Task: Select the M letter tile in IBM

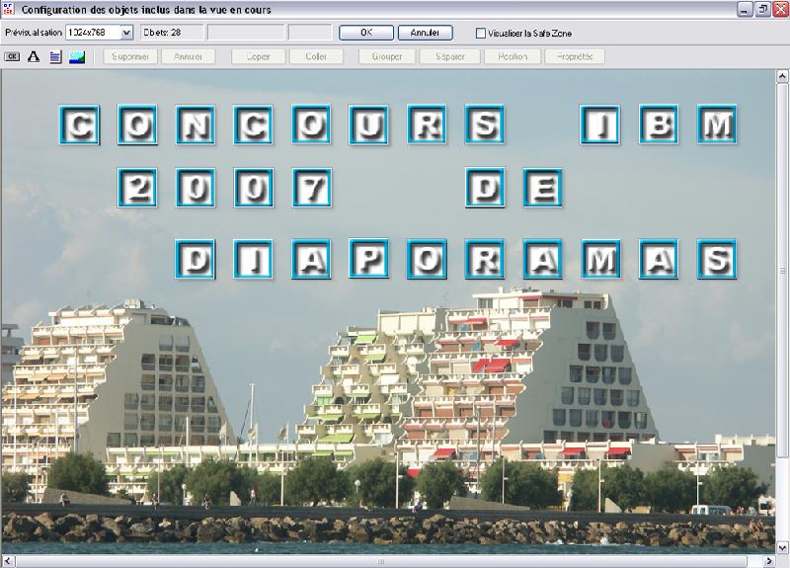Action: (x=717, y=124)
